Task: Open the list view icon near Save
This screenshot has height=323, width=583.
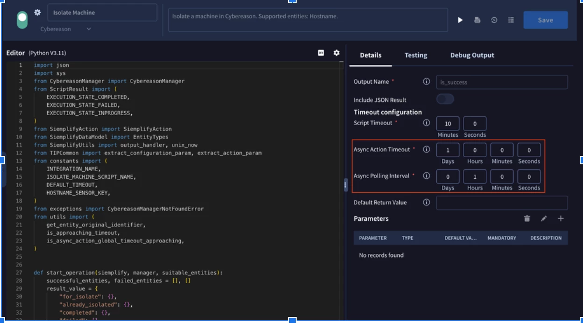Action: tap(511, 20)
